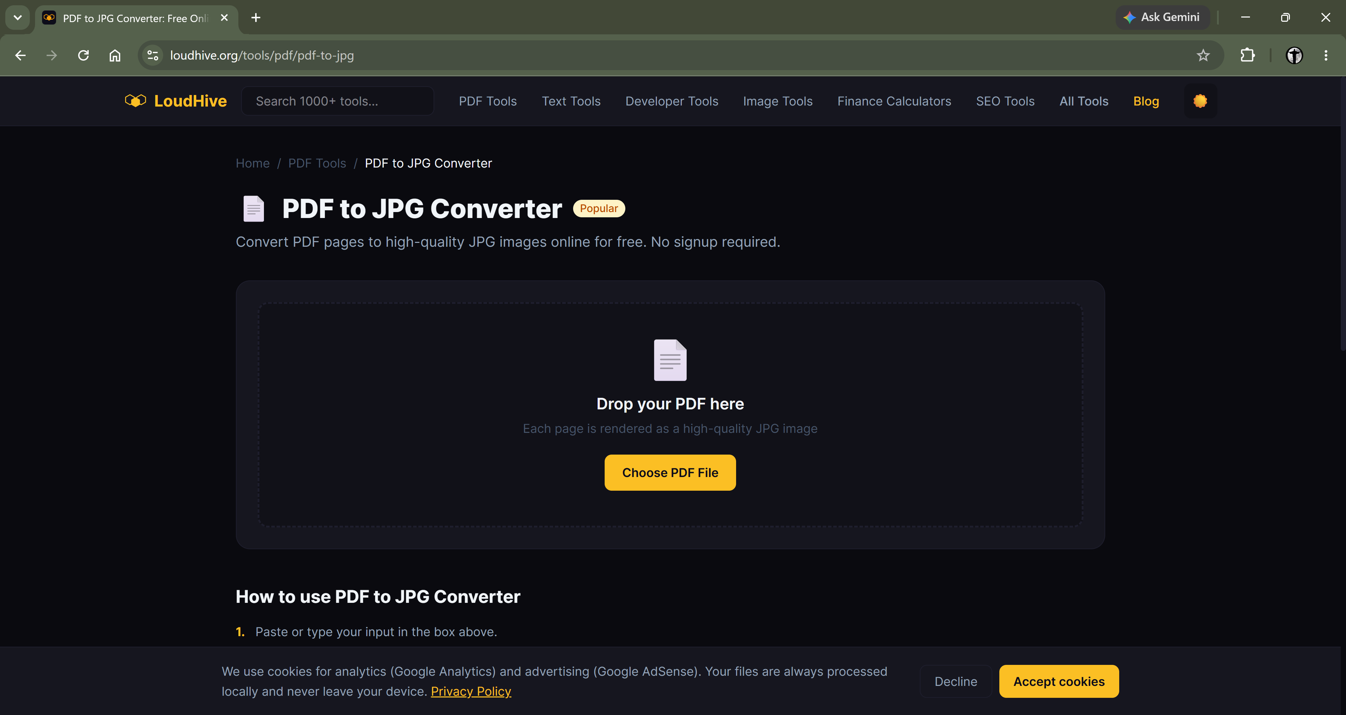The height and width of the screenshot is (715, 1346).
Task: Bookmark this page with the star icon
Action: pos(1203,55)
